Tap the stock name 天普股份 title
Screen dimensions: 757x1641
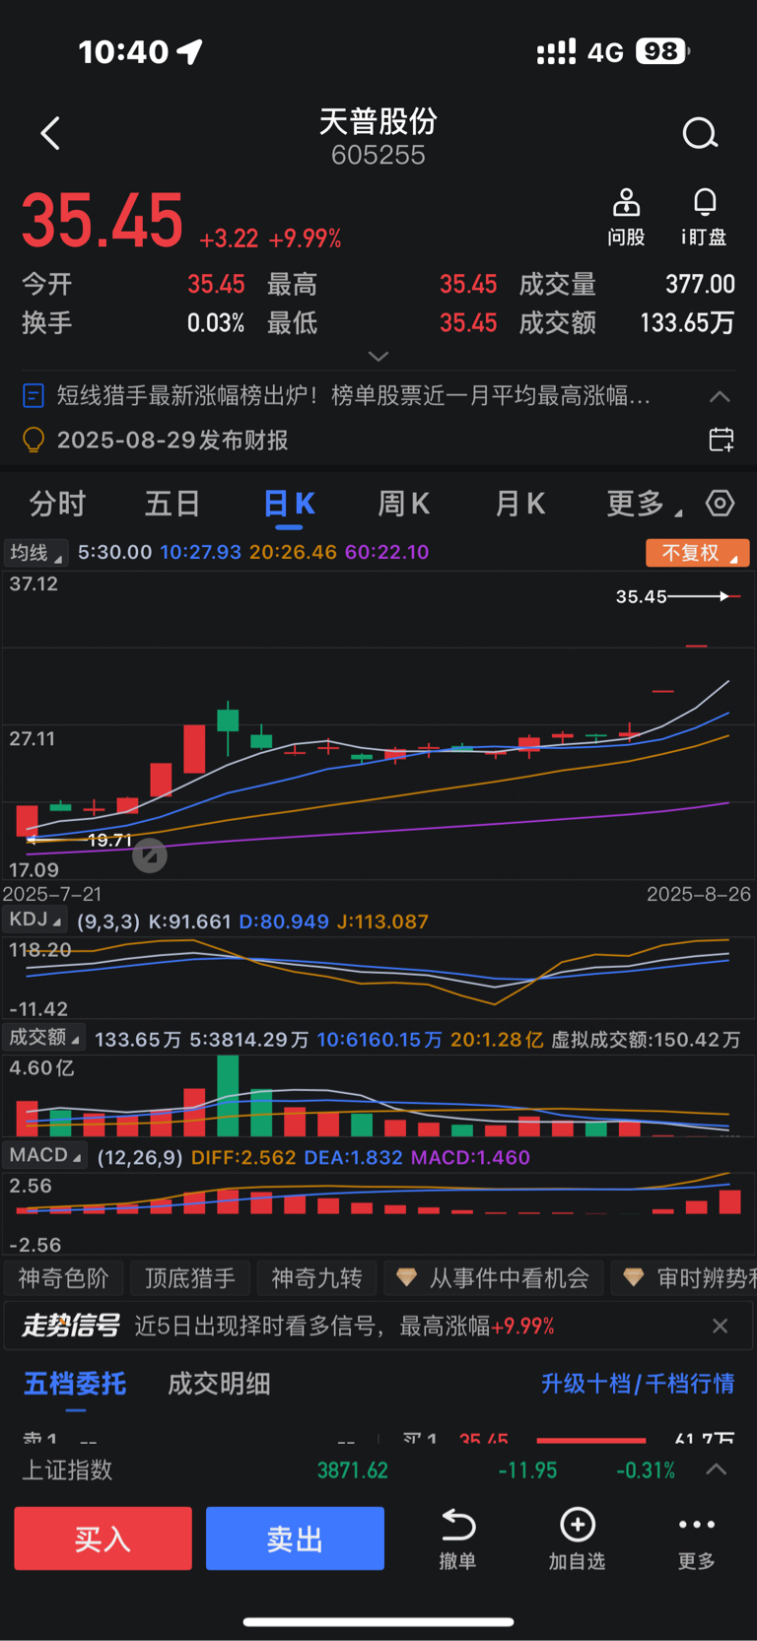[x=378, y=121]
